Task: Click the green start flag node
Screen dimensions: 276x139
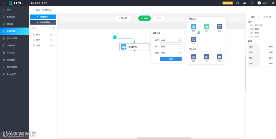Action: tap(115, 37)
